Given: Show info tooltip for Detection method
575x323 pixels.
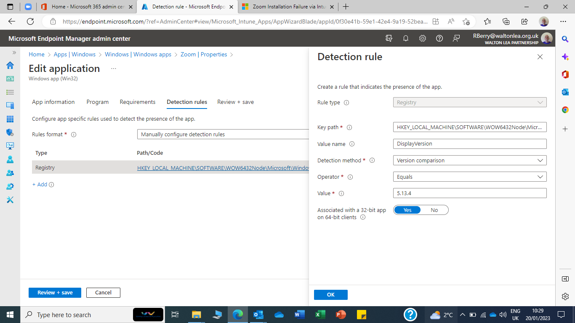Looking at the screenshot, I should click(x=372, y=160).
